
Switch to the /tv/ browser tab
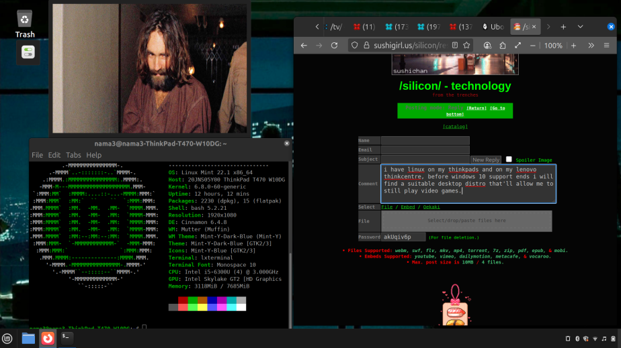[336, 27]
